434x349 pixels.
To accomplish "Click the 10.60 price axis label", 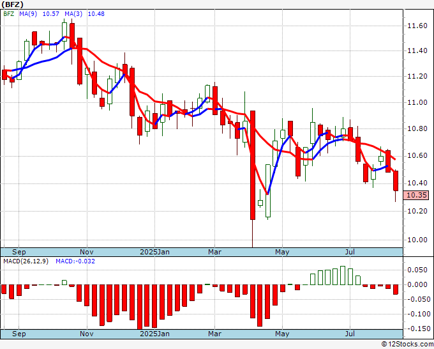I will click(x=417, y=156).
